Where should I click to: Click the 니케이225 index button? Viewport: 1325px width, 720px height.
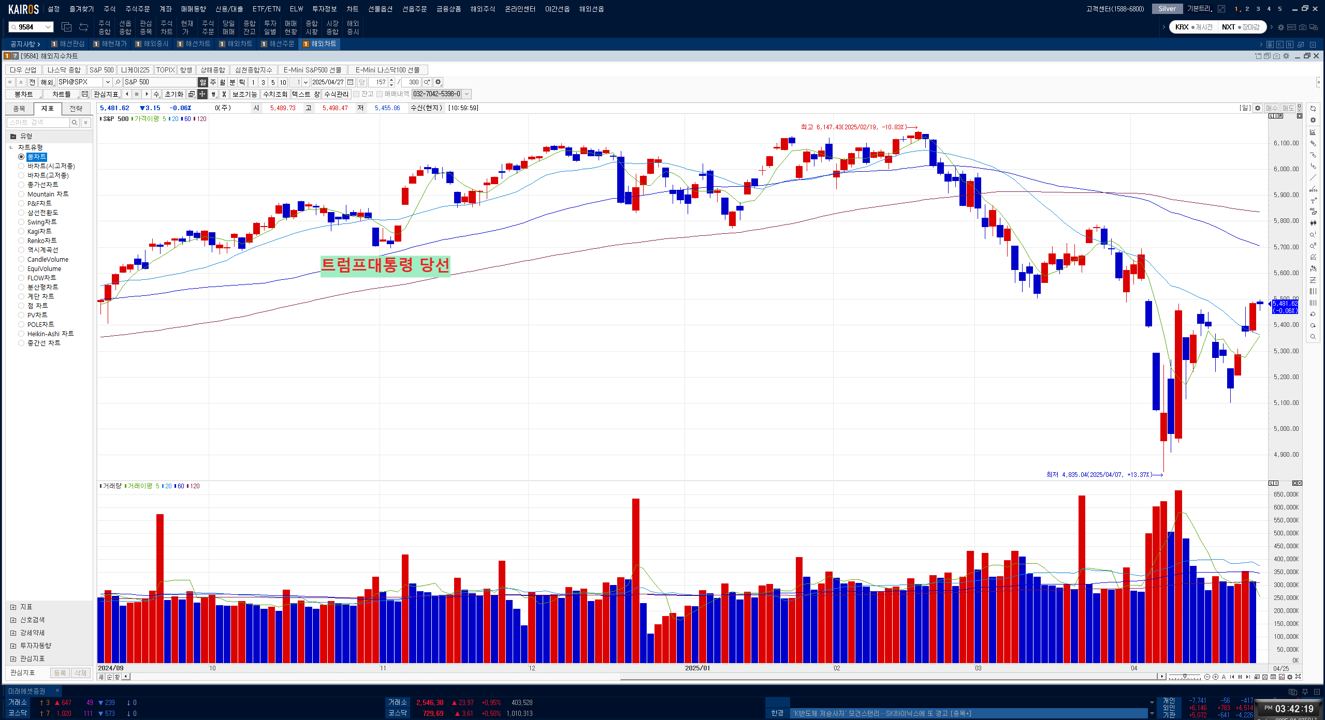pos(135,70)
